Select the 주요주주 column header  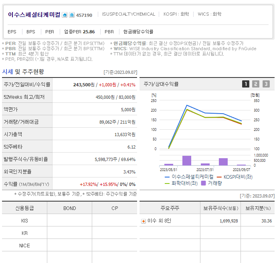point(170,208)
